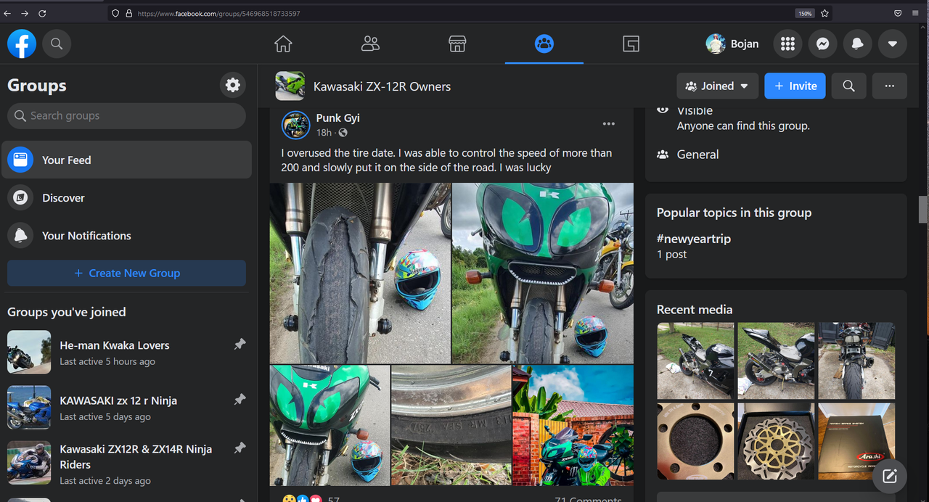Open the green Kawasaki front fairing photo
Screen dimensions: 929x502
[543, 273]
